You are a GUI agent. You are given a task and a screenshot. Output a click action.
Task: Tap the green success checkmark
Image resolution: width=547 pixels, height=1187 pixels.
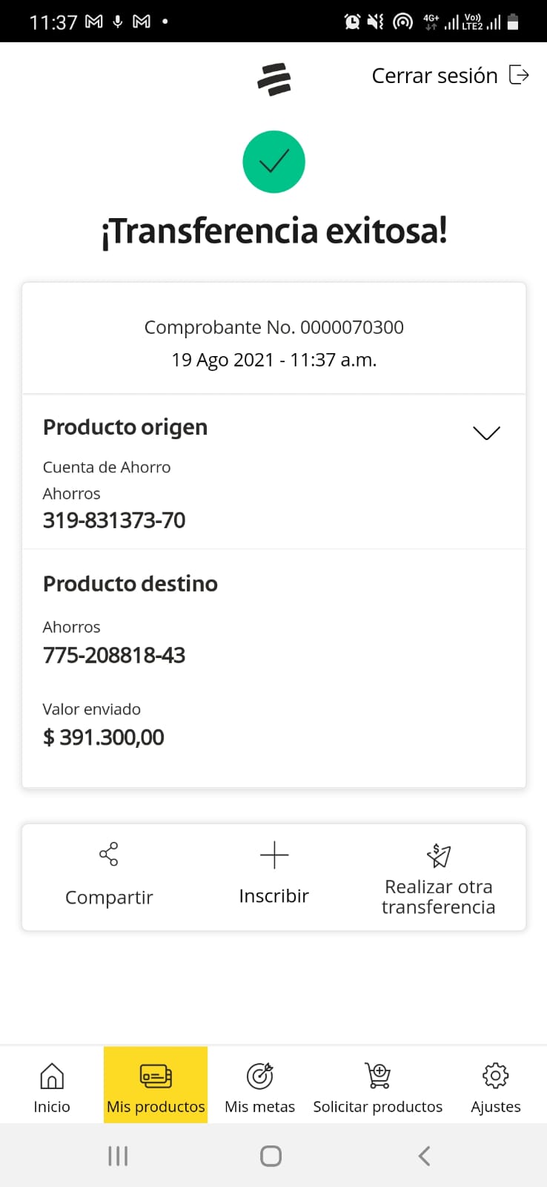273,162
